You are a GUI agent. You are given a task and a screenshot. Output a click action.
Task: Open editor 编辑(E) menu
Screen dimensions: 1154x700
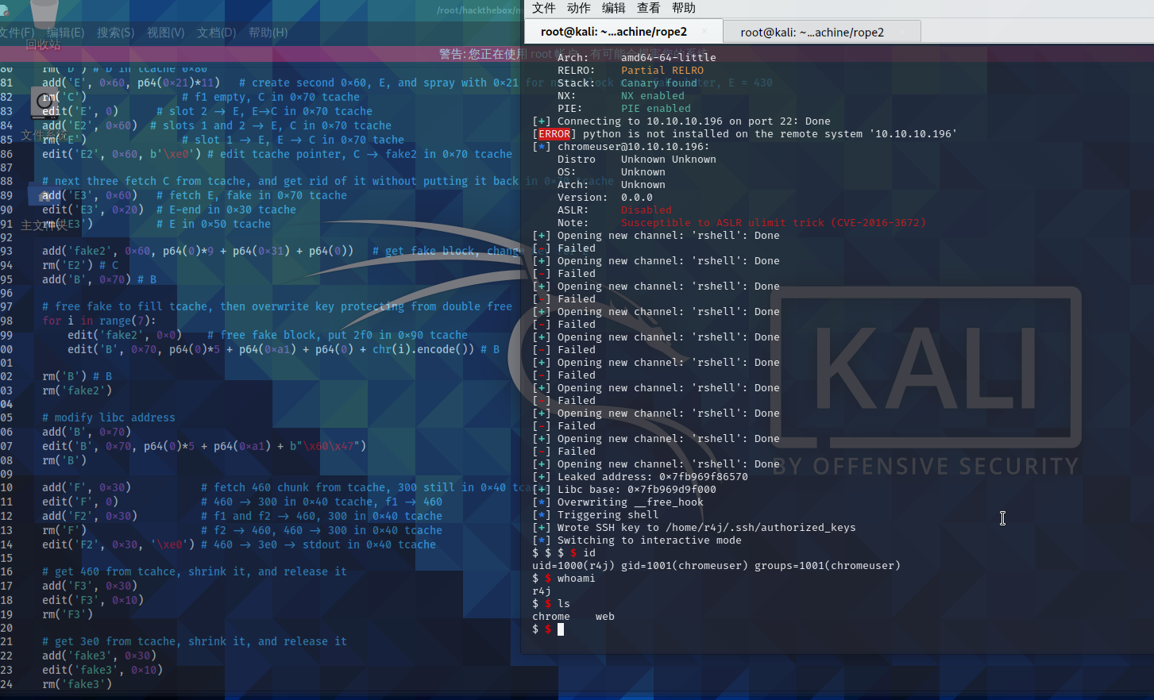click(x=65, y=33)
